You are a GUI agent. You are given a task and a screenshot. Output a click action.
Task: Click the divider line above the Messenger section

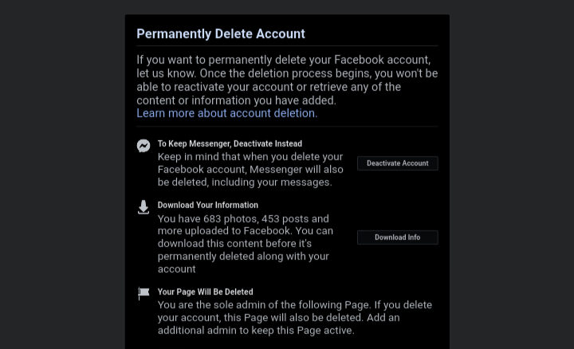[287, 126]
